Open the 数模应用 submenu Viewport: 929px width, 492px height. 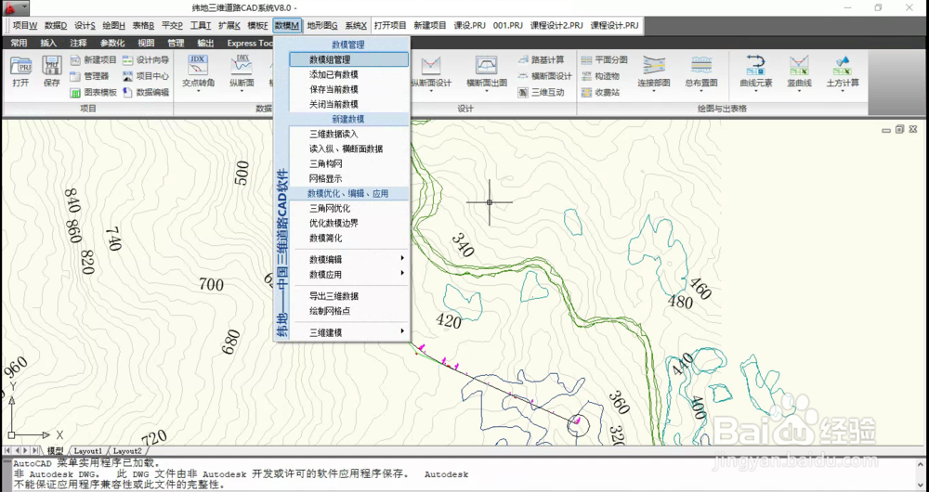coord(349,274)
